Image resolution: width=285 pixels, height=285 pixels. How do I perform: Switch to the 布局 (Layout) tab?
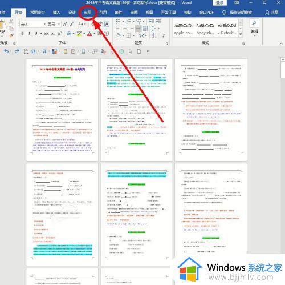(x=88, y=13)
